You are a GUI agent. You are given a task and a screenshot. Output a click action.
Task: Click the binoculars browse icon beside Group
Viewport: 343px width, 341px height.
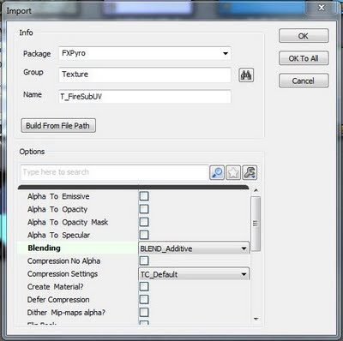[x=246, y=75]
